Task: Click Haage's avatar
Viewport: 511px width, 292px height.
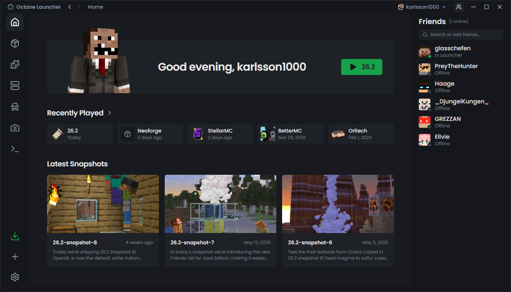Action: pos(425,87)
